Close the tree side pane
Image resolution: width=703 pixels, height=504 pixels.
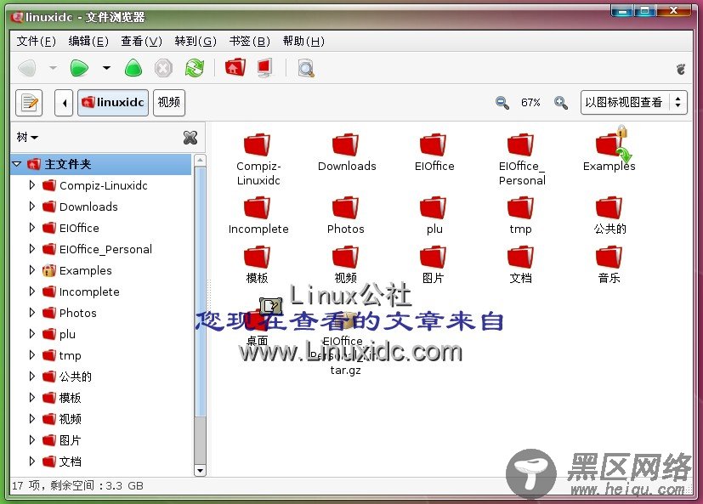(190, 137)
